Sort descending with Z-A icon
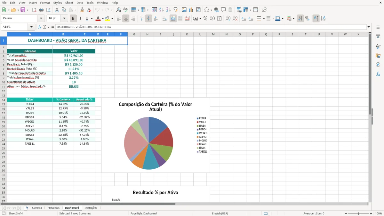Screen dimensions: 384x216 click(169, 10)
